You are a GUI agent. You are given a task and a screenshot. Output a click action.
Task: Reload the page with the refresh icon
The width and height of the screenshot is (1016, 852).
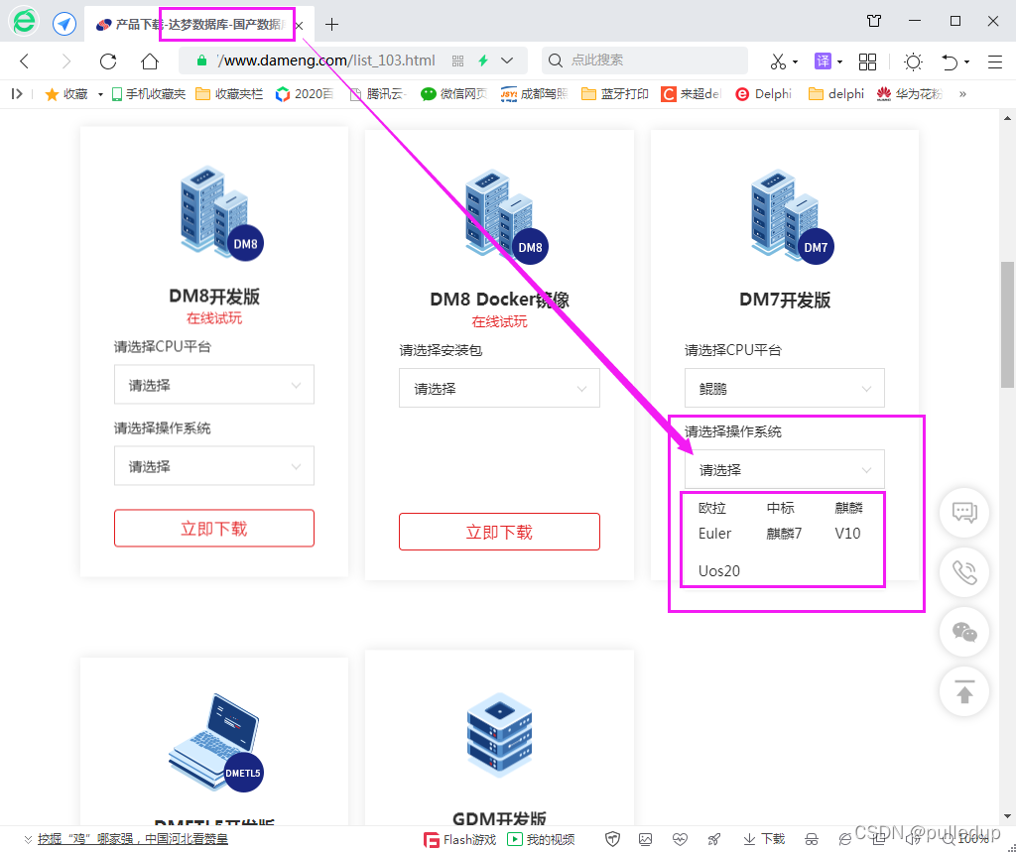click(x=108, y=61)
